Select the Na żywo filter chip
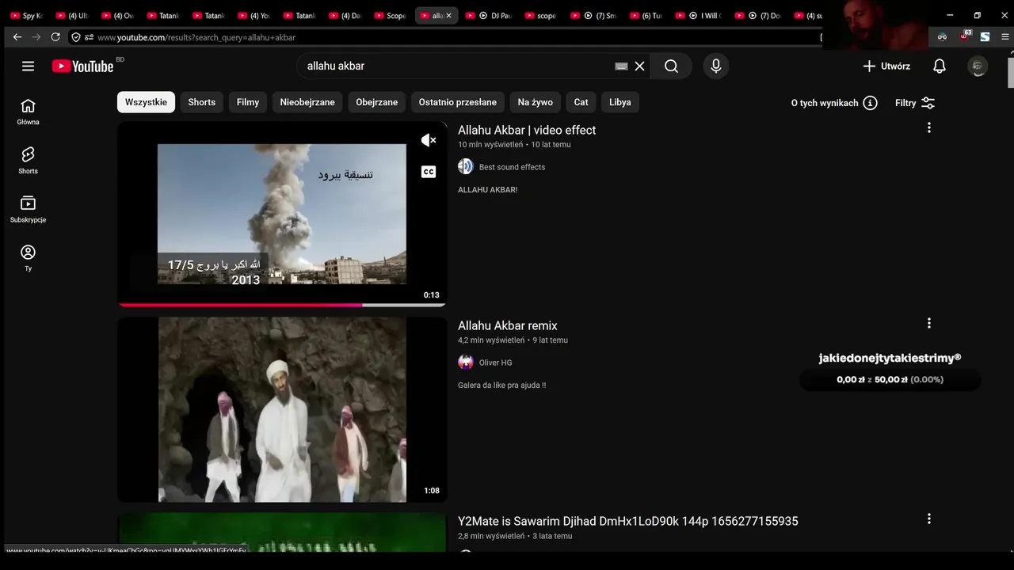Viewport: 1014px width, 570px height. pyautogui.click(x=536, y=102)
